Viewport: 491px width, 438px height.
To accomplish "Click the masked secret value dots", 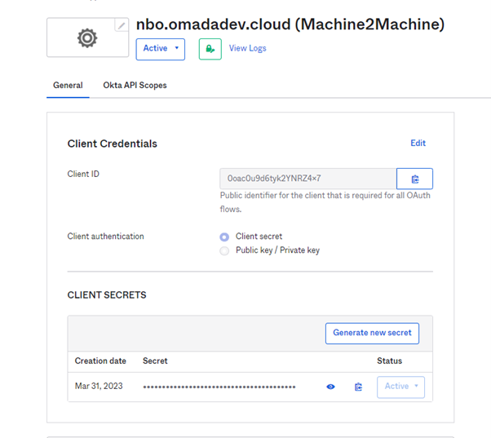I will pos(219,387).
